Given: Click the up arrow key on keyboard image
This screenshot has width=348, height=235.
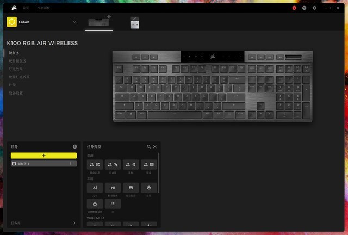Looking at the screenshot, I should (x=260, y=106).
